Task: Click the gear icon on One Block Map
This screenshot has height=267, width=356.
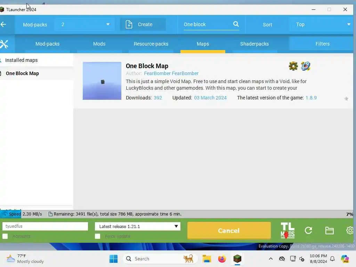Action: point(293,66)
